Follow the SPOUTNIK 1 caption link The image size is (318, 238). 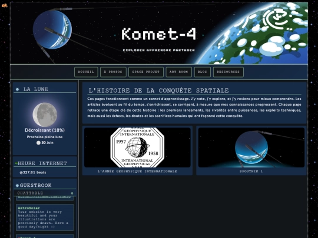251,172
